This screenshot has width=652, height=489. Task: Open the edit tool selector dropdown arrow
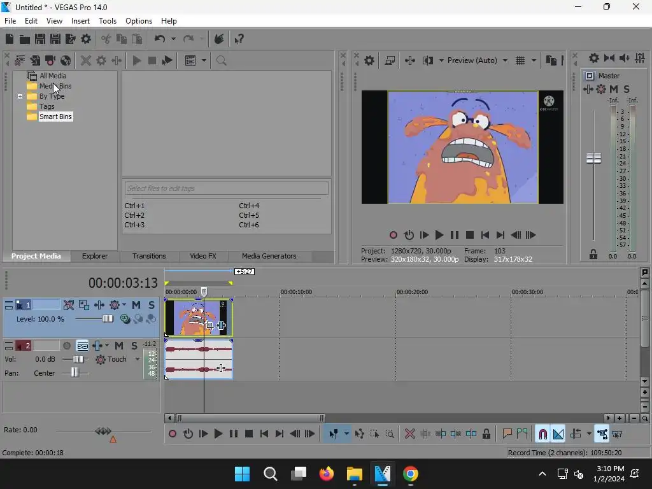click(x=346, y=434)
